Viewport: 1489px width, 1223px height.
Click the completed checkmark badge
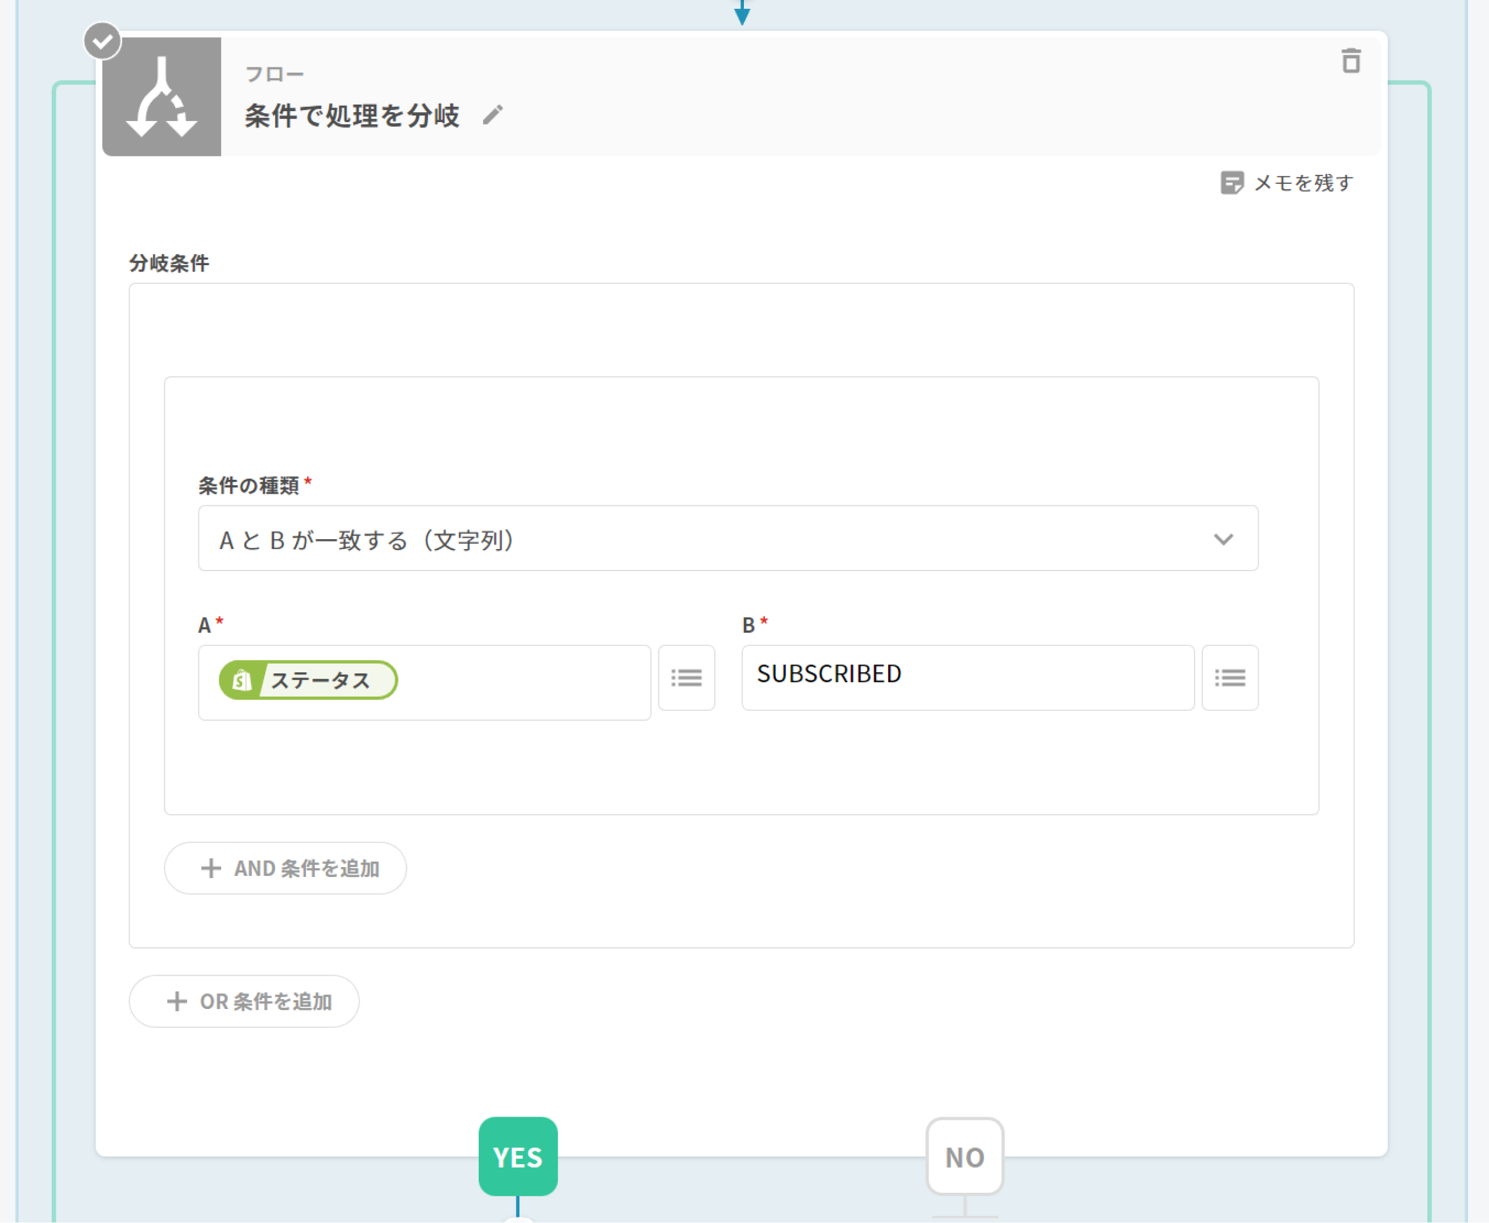click(x=103, y=41)
